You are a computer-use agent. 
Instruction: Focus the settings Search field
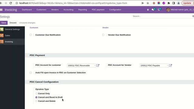162,16
